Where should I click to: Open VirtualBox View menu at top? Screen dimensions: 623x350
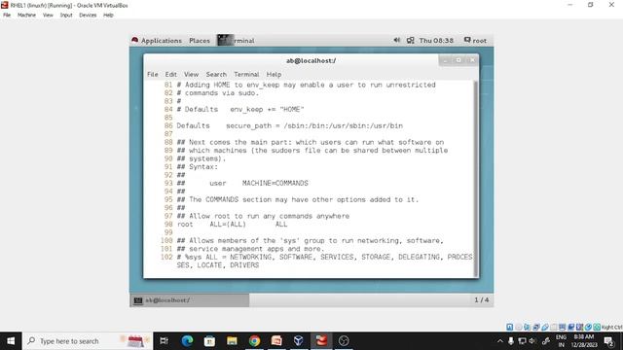pyautogui.click(x=48, y=16)
